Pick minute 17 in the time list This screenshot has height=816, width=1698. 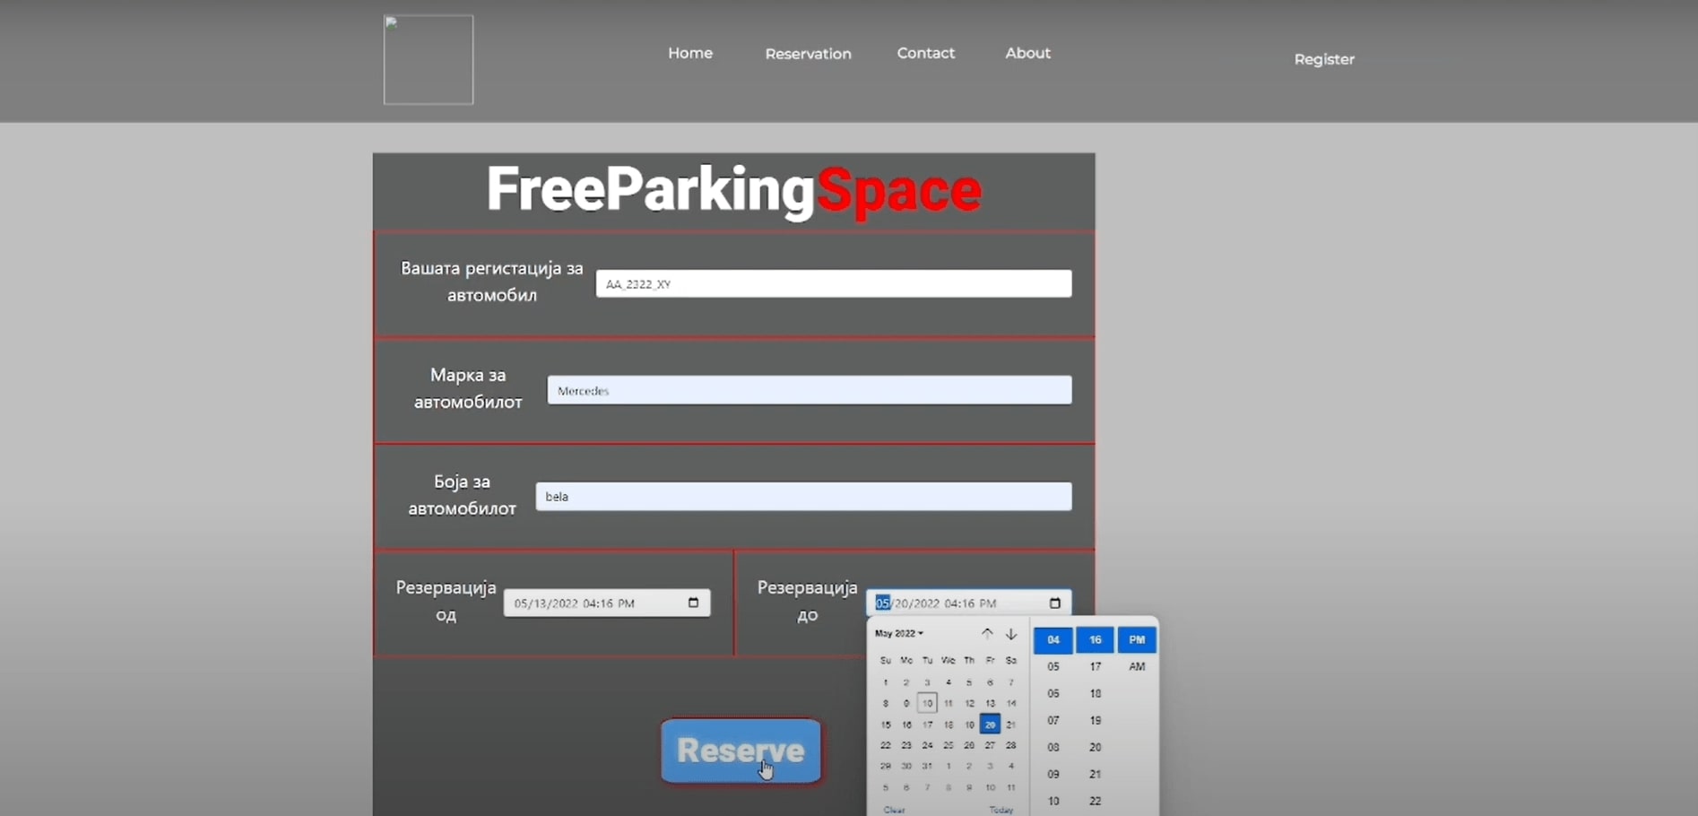click(1095, 666)
